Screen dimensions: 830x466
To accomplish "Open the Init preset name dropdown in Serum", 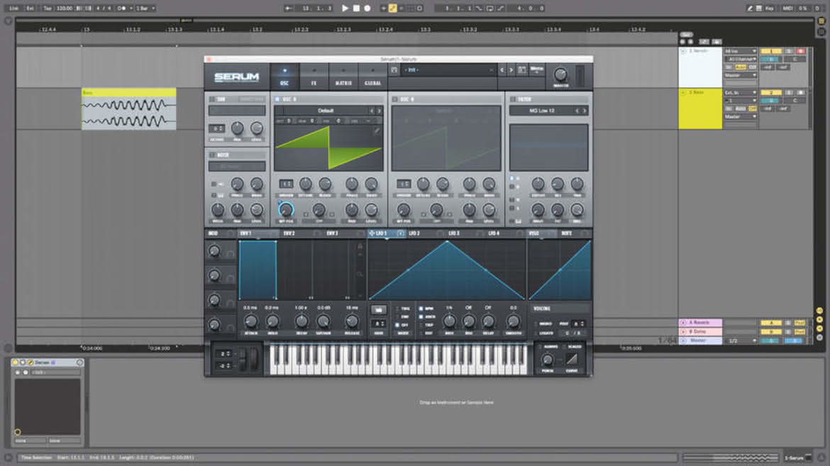I will [x=448, y=70].
